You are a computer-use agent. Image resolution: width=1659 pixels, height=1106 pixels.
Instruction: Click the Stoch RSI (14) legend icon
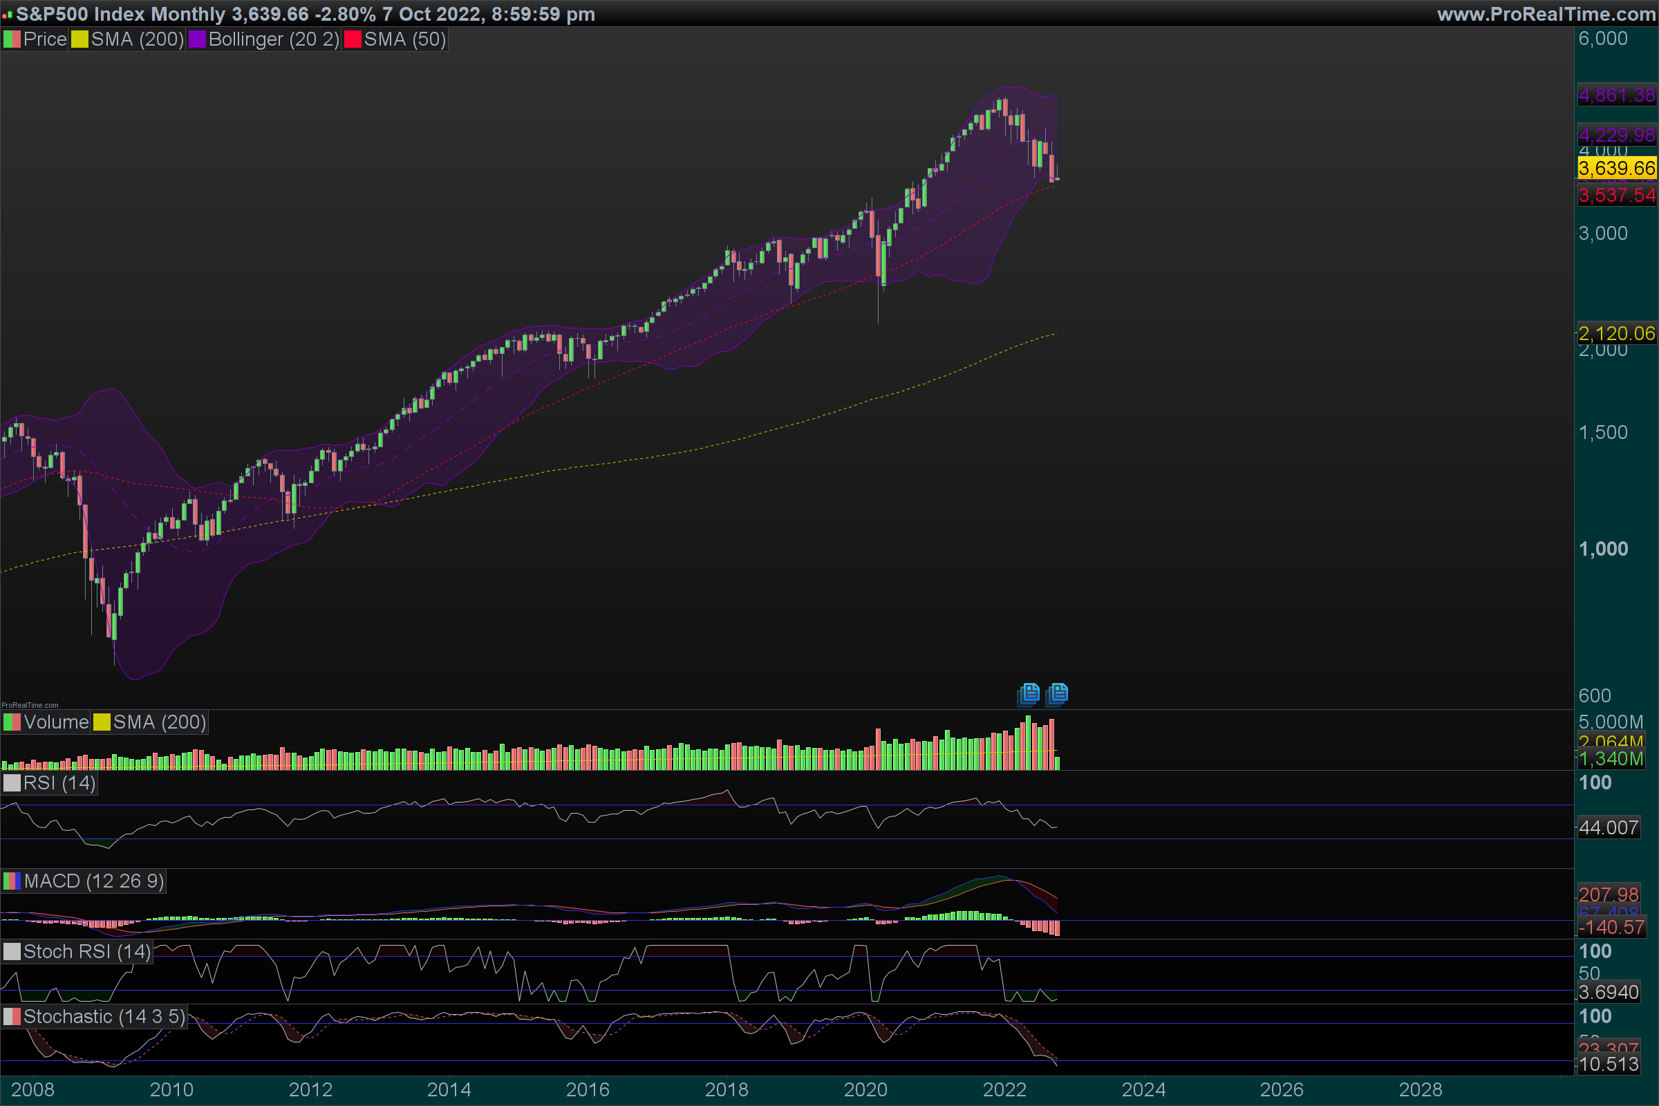12,952
